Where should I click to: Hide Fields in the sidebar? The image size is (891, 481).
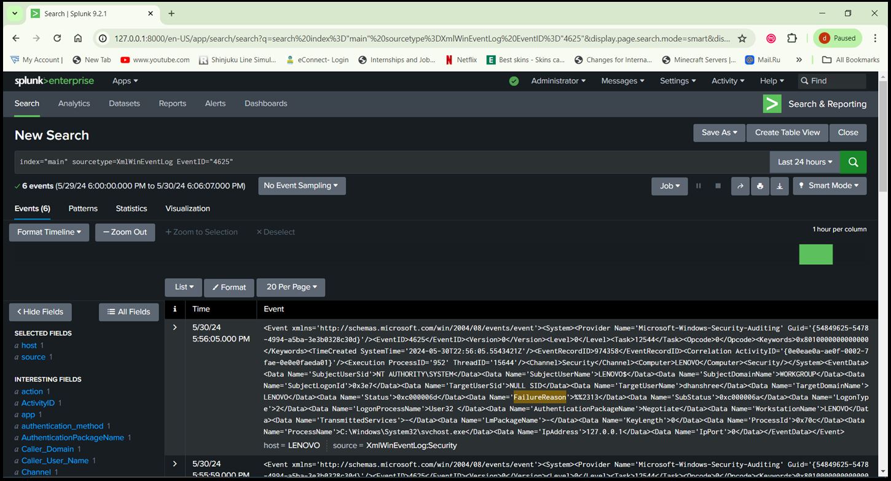(x=40, y=312)
